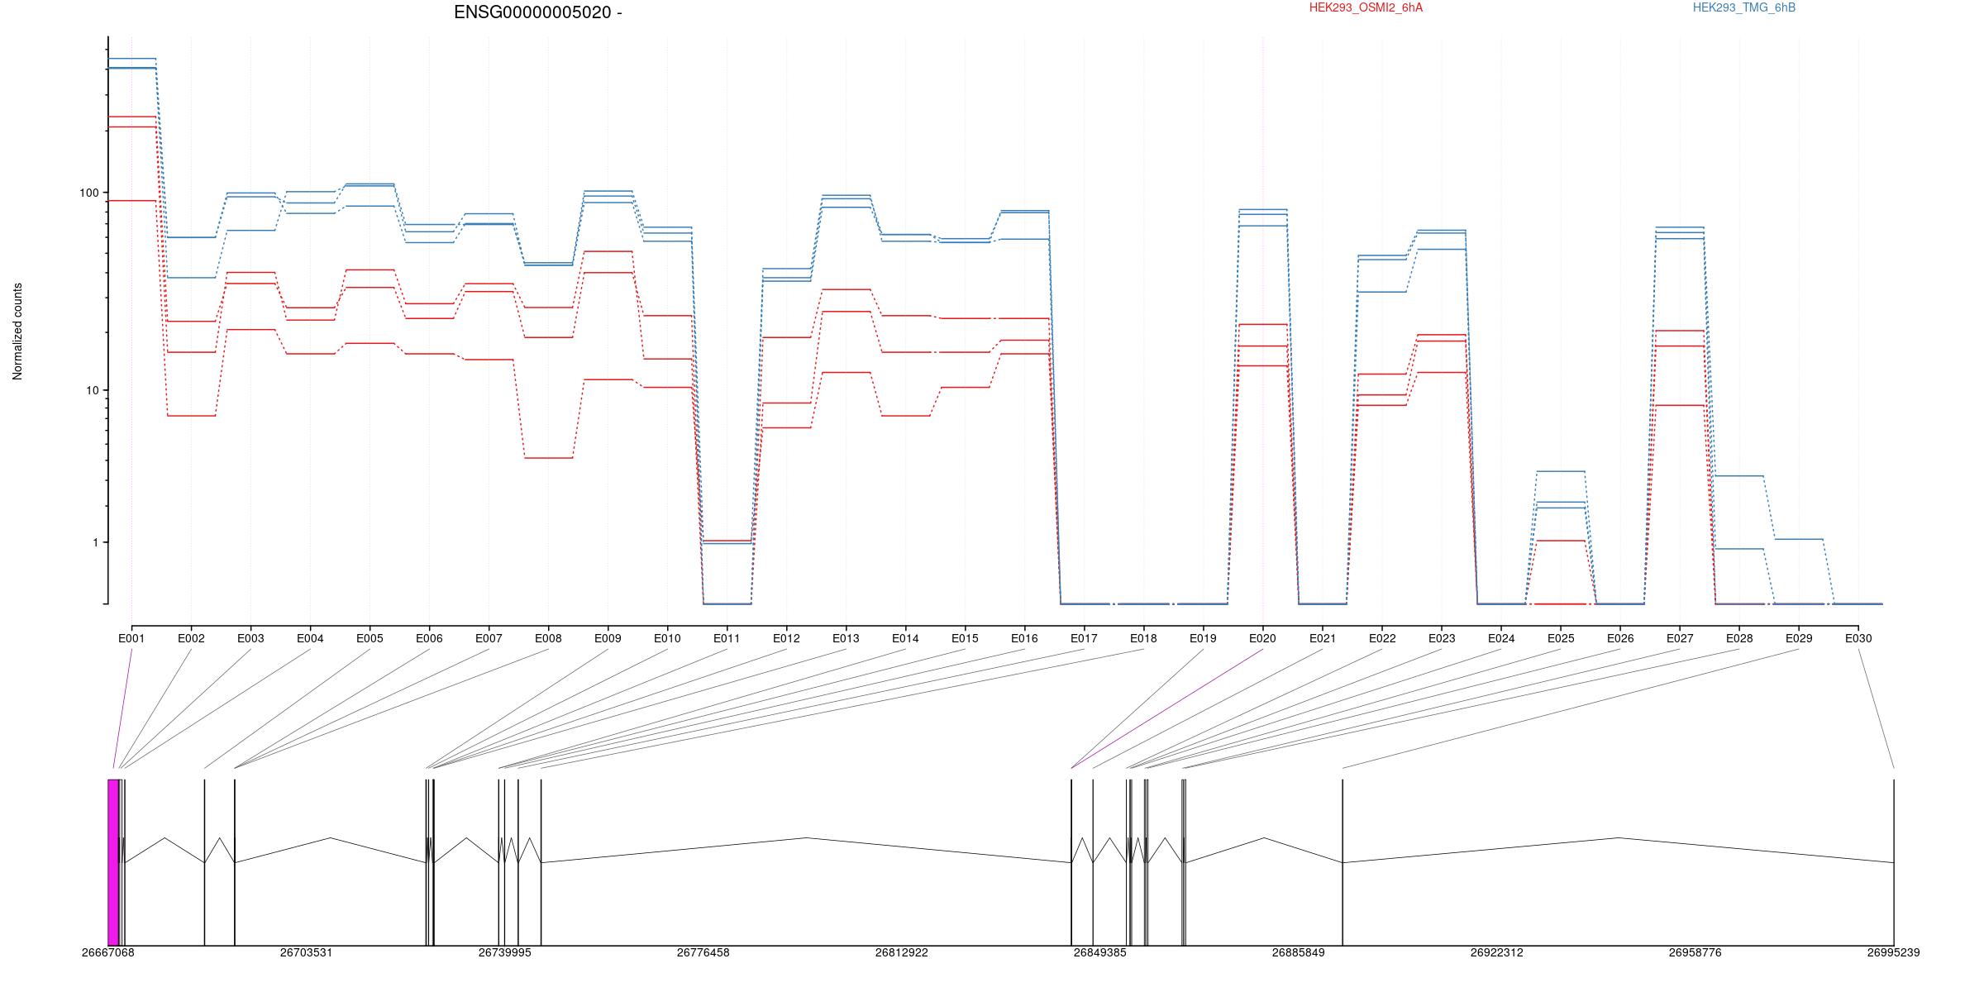Click exon label E005
This screenshot has height=992, width=1984.
coord(370,638)
